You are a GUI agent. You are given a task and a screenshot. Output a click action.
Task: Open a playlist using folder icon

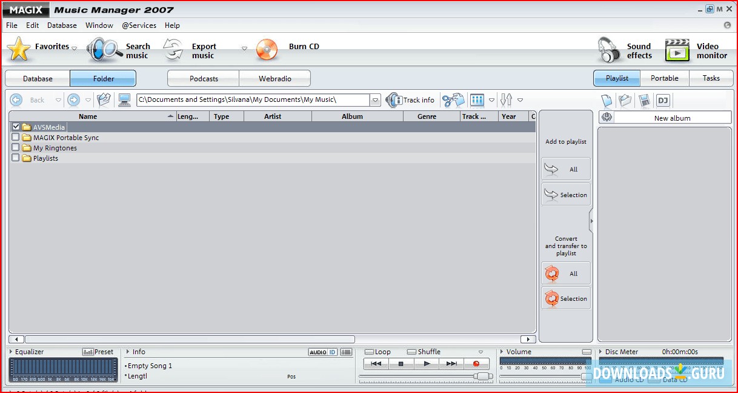625,100
